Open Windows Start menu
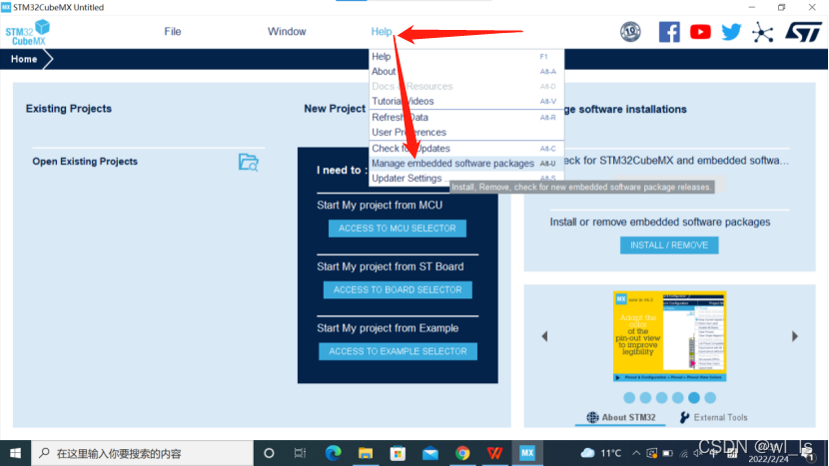 click(15, 453)
